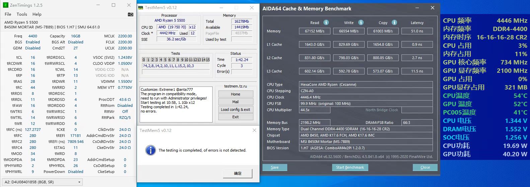The image size is (530, 187).
Task: Click ProcODT value 43.6 Ω
Action: click(x=125, y=100)
